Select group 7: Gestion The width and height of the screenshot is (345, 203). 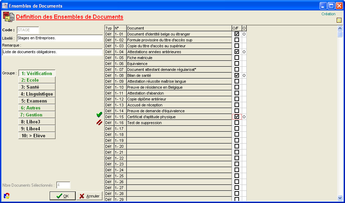click(x=37, y=115)
